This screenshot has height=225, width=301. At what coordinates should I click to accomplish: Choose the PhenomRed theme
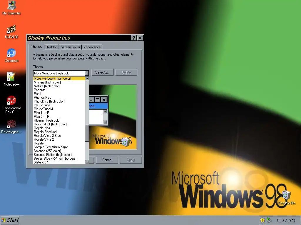[59, 98]
